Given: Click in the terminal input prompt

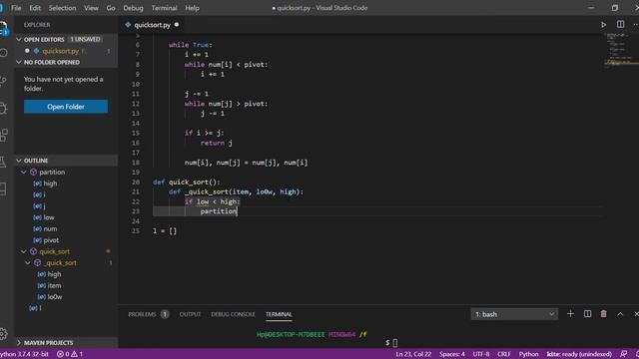Looking at the screenshot, I should [x=395, y=343].
